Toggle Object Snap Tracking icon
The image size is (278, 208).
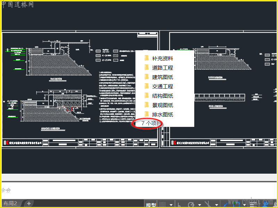click(226, 205)
